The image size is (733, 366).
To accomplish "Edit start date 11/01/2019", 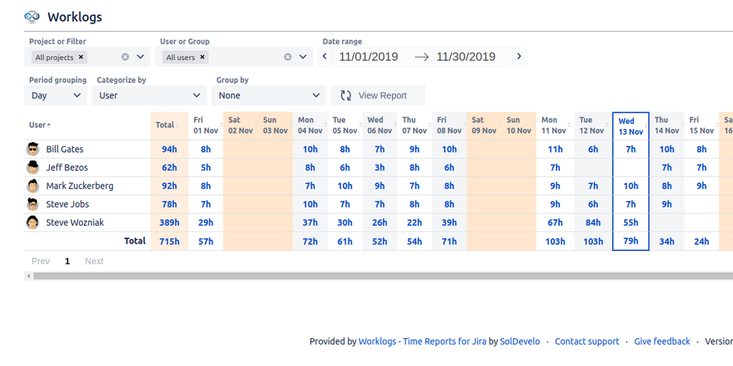I will click(368, 57).
